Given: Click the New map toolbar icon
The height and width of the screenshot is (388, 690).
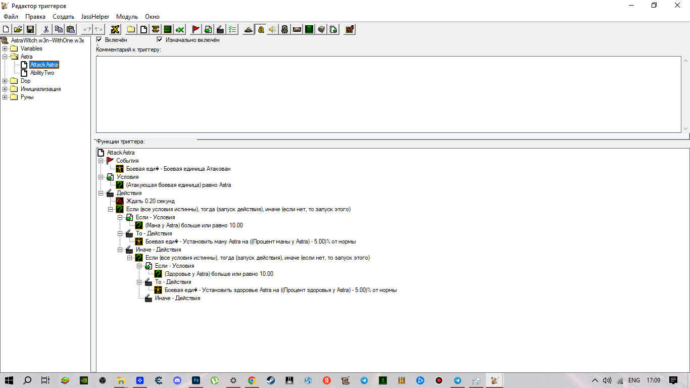Looking at the screenshot, I should (6, 29).
